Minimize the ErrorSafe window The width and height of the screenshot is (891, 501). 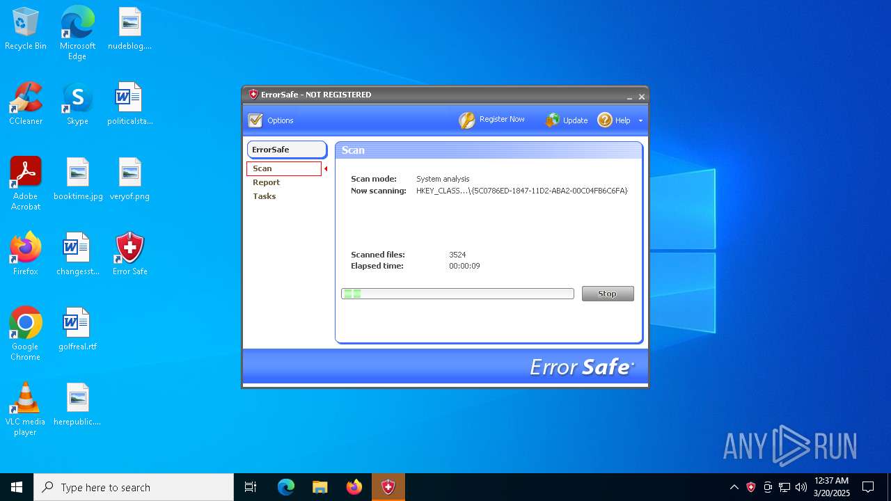click(x=629, y=97)
